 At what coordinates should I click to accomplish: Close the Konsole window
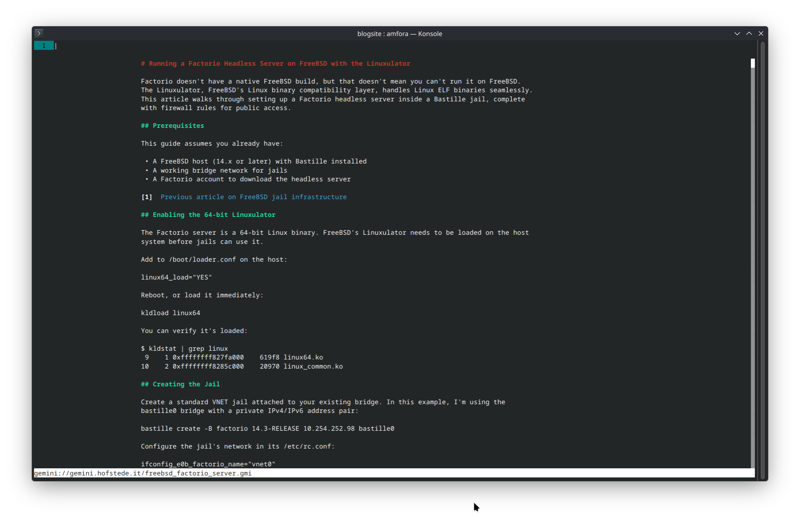click(x=761, y=34)
